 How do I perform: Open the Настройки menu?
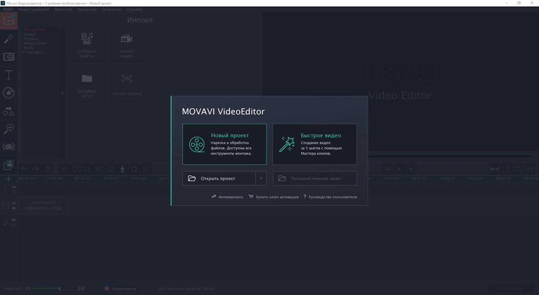(87, 9)
